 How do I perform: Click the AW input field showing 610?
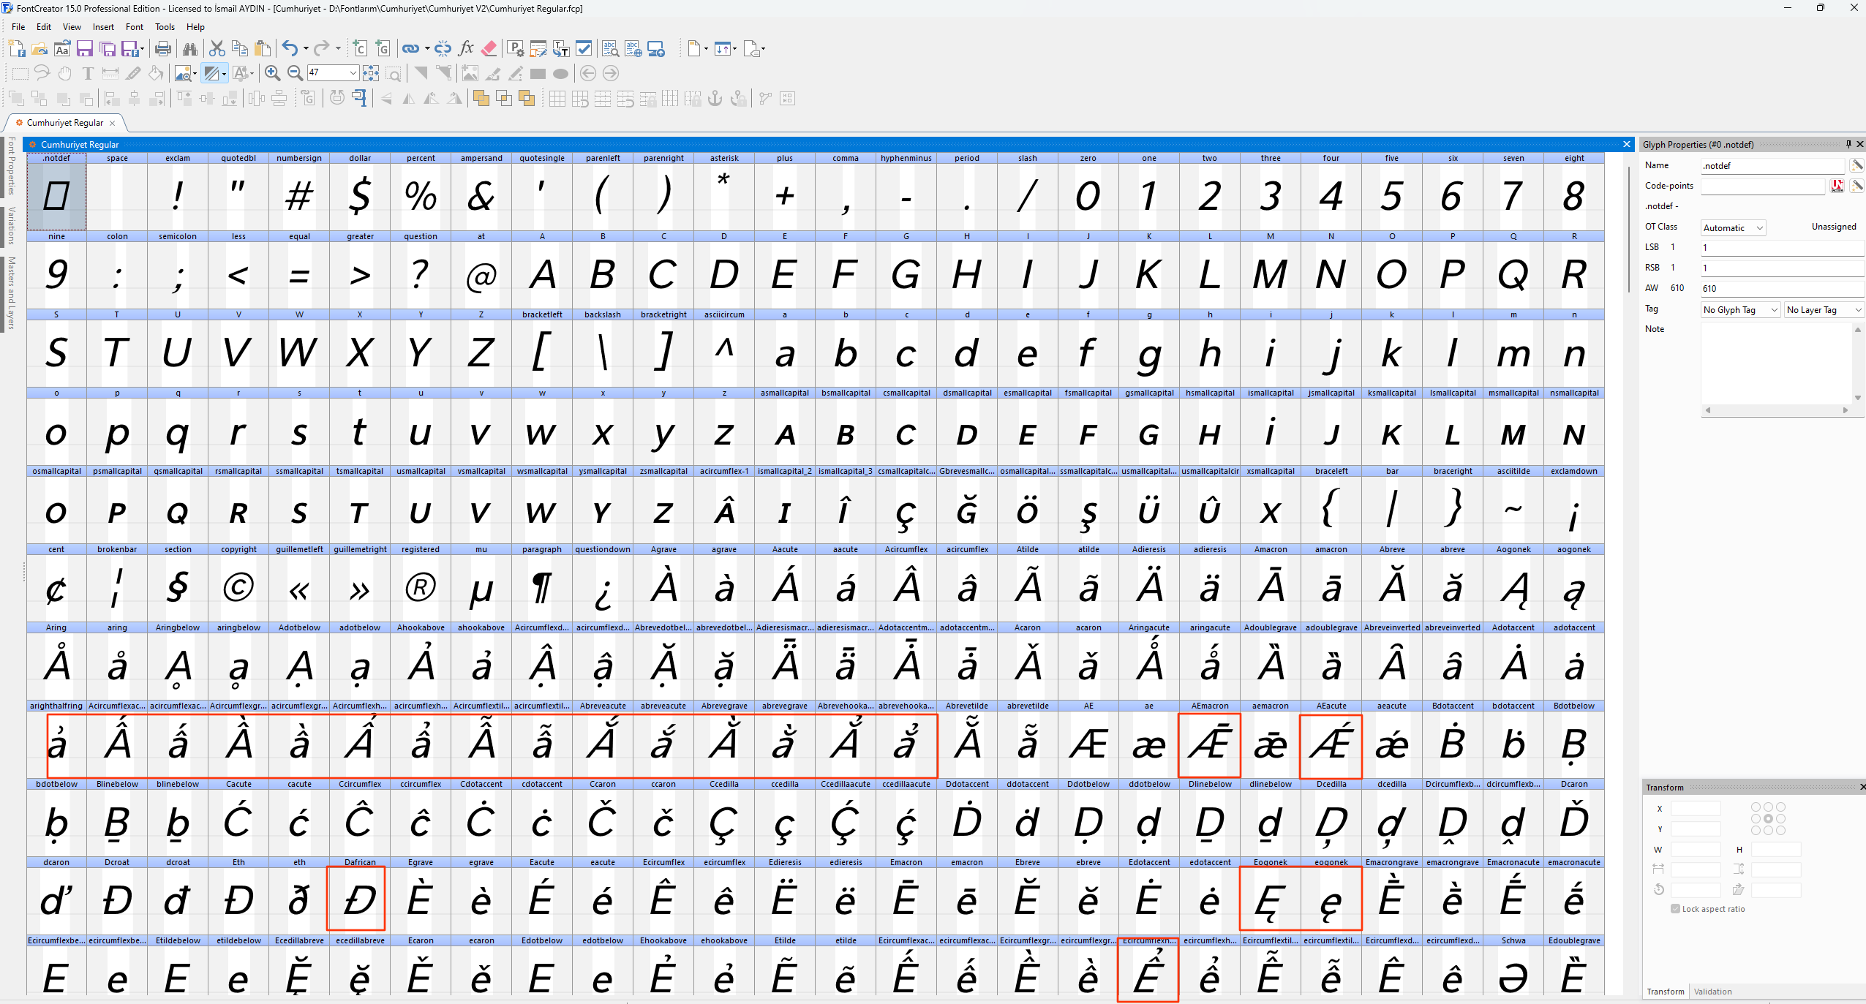[x=1782, y=288]
